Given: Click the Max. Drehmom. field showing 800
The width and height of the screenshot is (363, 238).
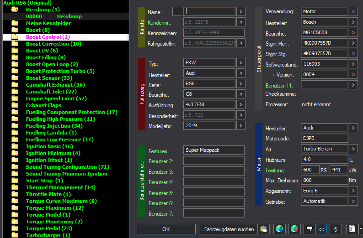Looking at the screenshot, I should [324, 180].
